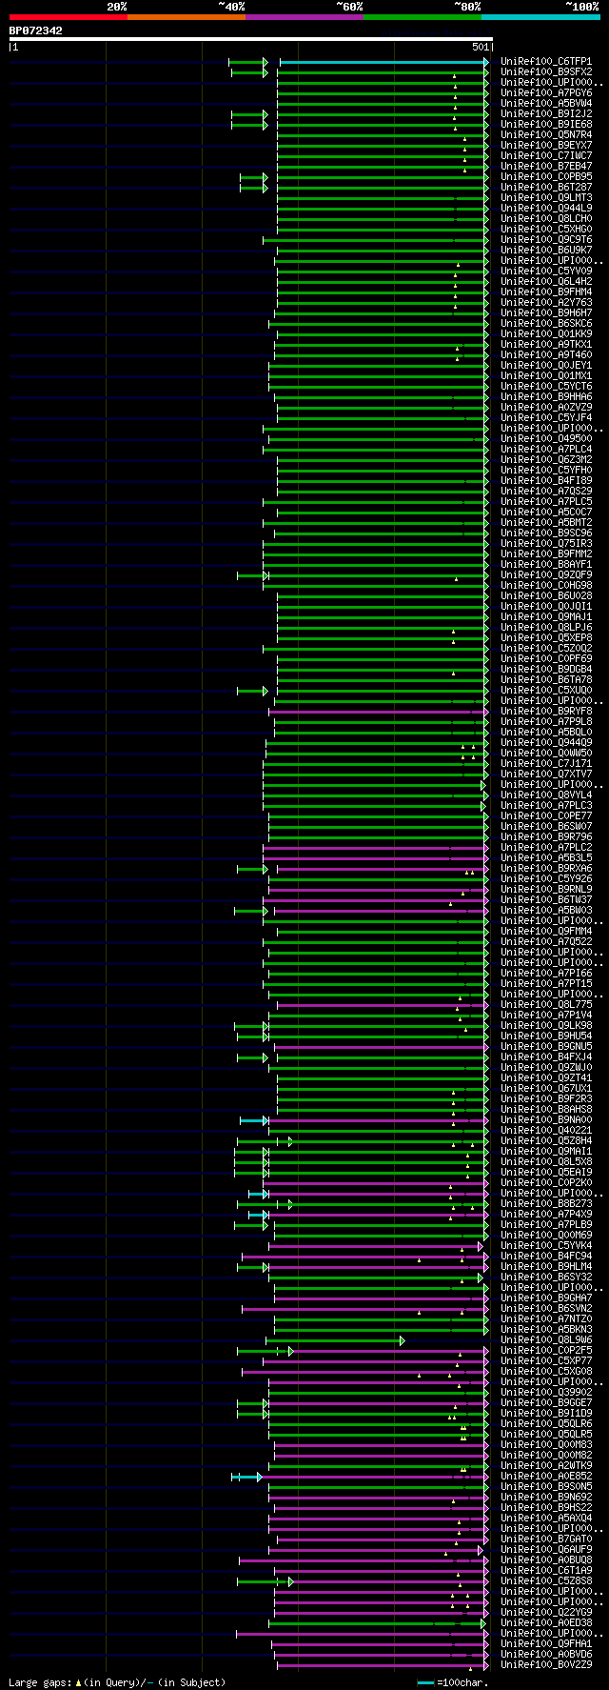Click the green ~80% legend segment
The width and height of the screenshot is (609, 1690).
[x=422, y=17]
